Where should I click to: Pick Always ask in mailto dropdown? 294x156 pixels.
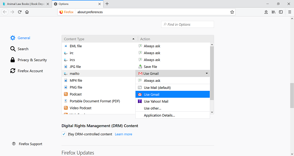click(x=152, y=81)
